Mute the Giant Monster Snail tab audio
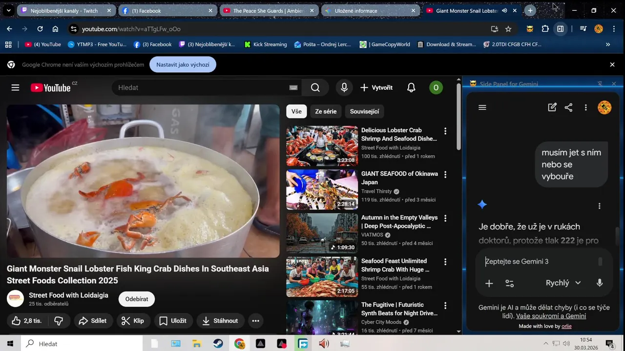Viewport: 625px width, 351px height. [504, 10]
